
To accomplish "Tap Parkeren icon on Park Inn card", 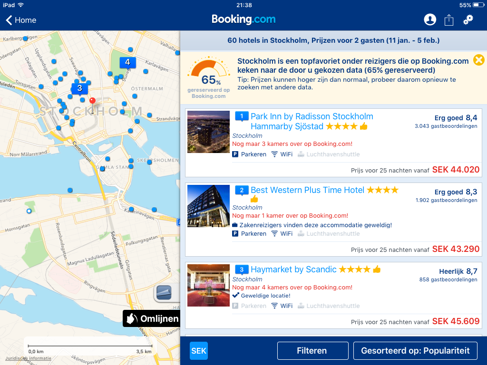I will click(235, 154).
